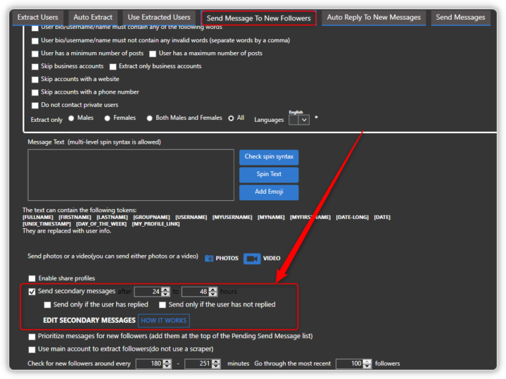The width and height of the screenshot is (506, 379).
Task: Open Send Message To New Followers tab
Action: (258, 18)
